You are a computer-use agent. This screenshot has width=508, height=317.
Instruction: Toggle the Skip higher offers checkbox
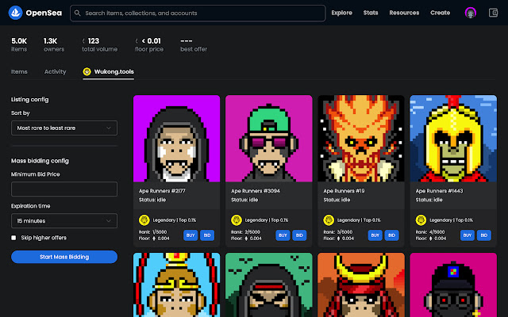pyautogui.click(x=13, y=238)
